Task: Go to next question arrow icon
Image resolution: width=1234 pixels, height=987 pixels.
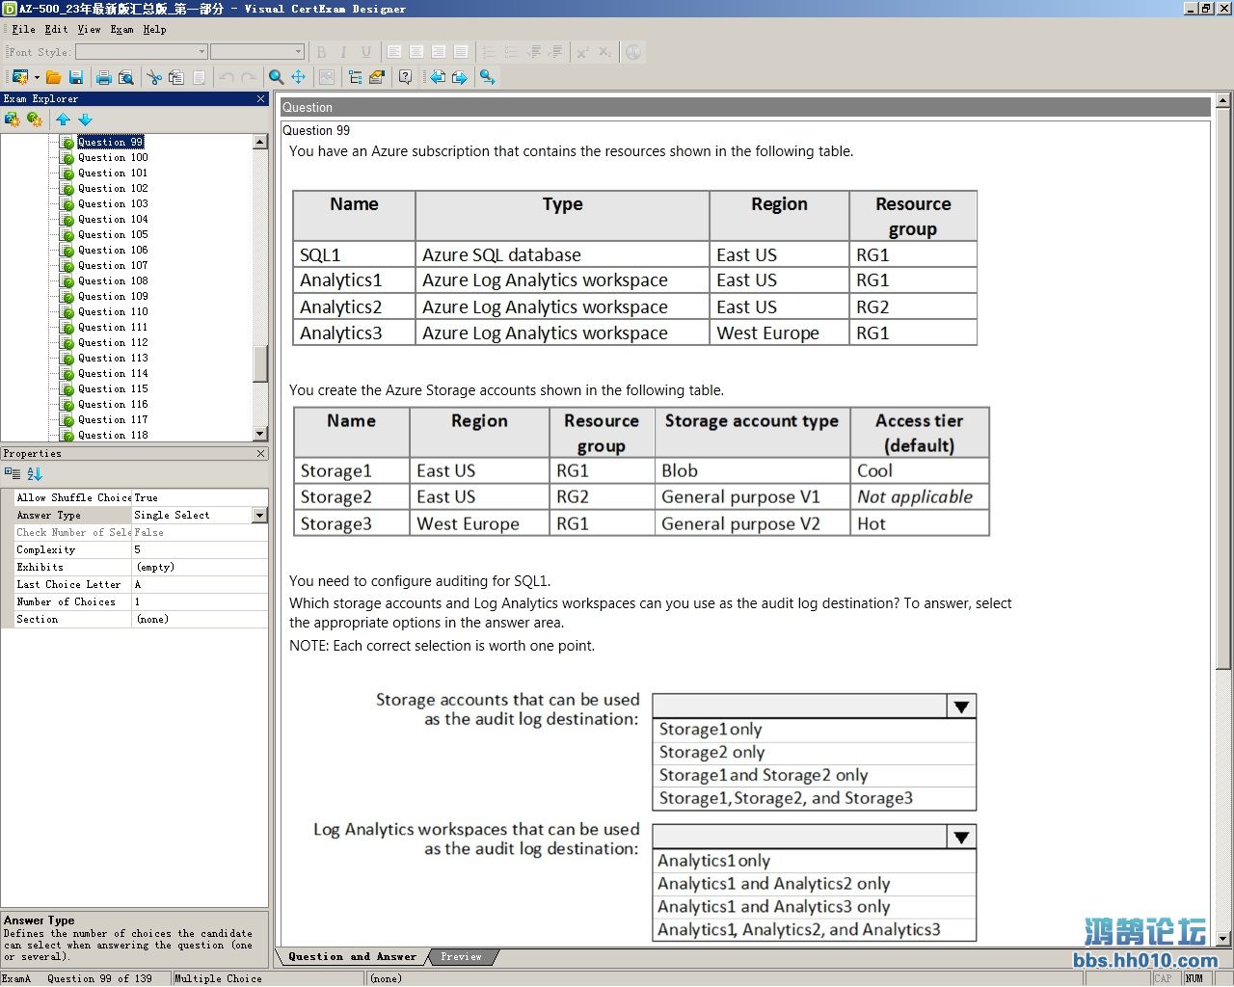Action: (460, 77)
